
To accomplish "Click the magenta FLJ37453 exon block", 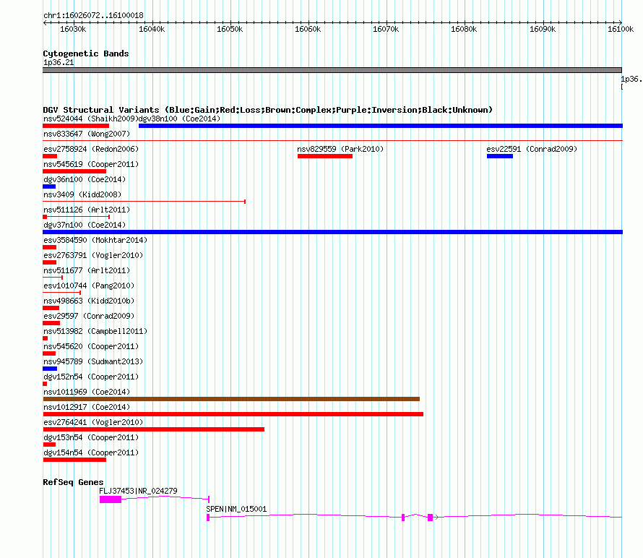I will point(111,499).
